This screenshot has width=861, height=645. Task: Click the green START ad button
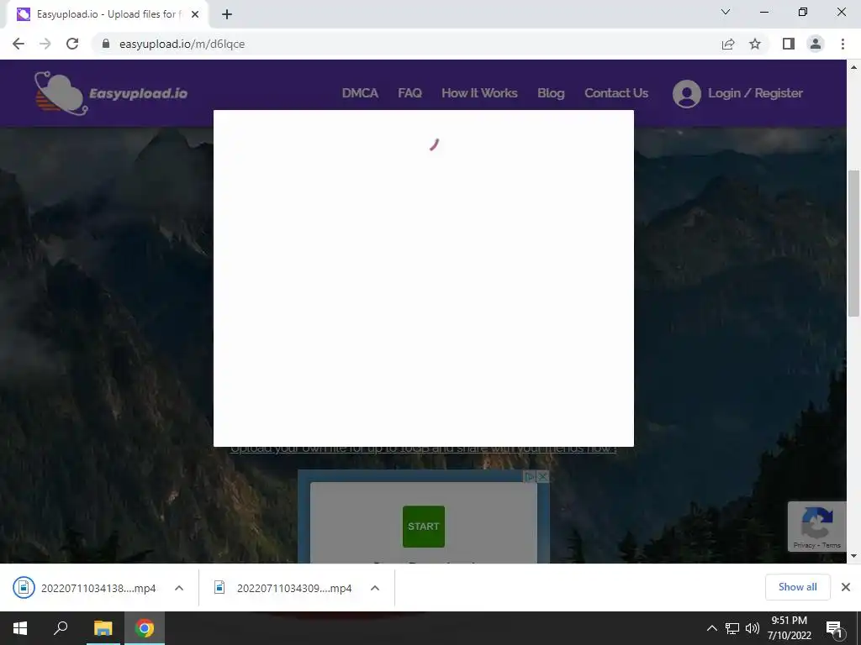(424, 527)
